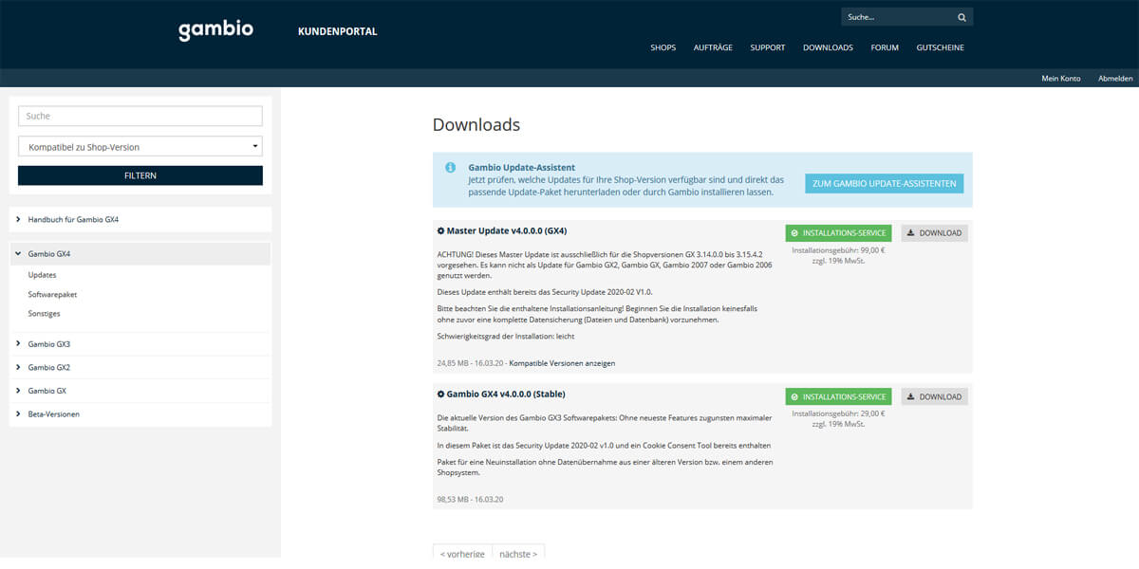Open the SUPPORT menu
This screenshot has height=569, width=1139.
click(768, 47)
